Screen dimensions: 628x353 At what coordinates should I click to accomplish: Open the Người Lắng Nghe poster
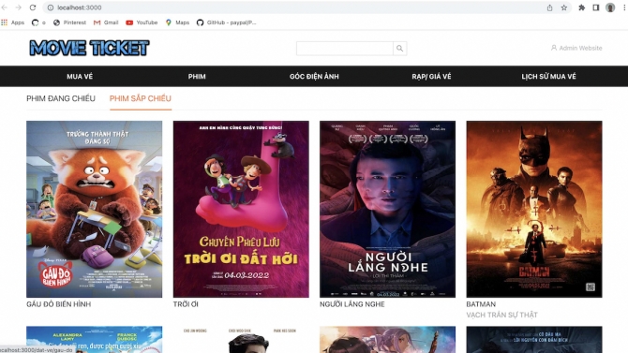[x=387, y=209]
